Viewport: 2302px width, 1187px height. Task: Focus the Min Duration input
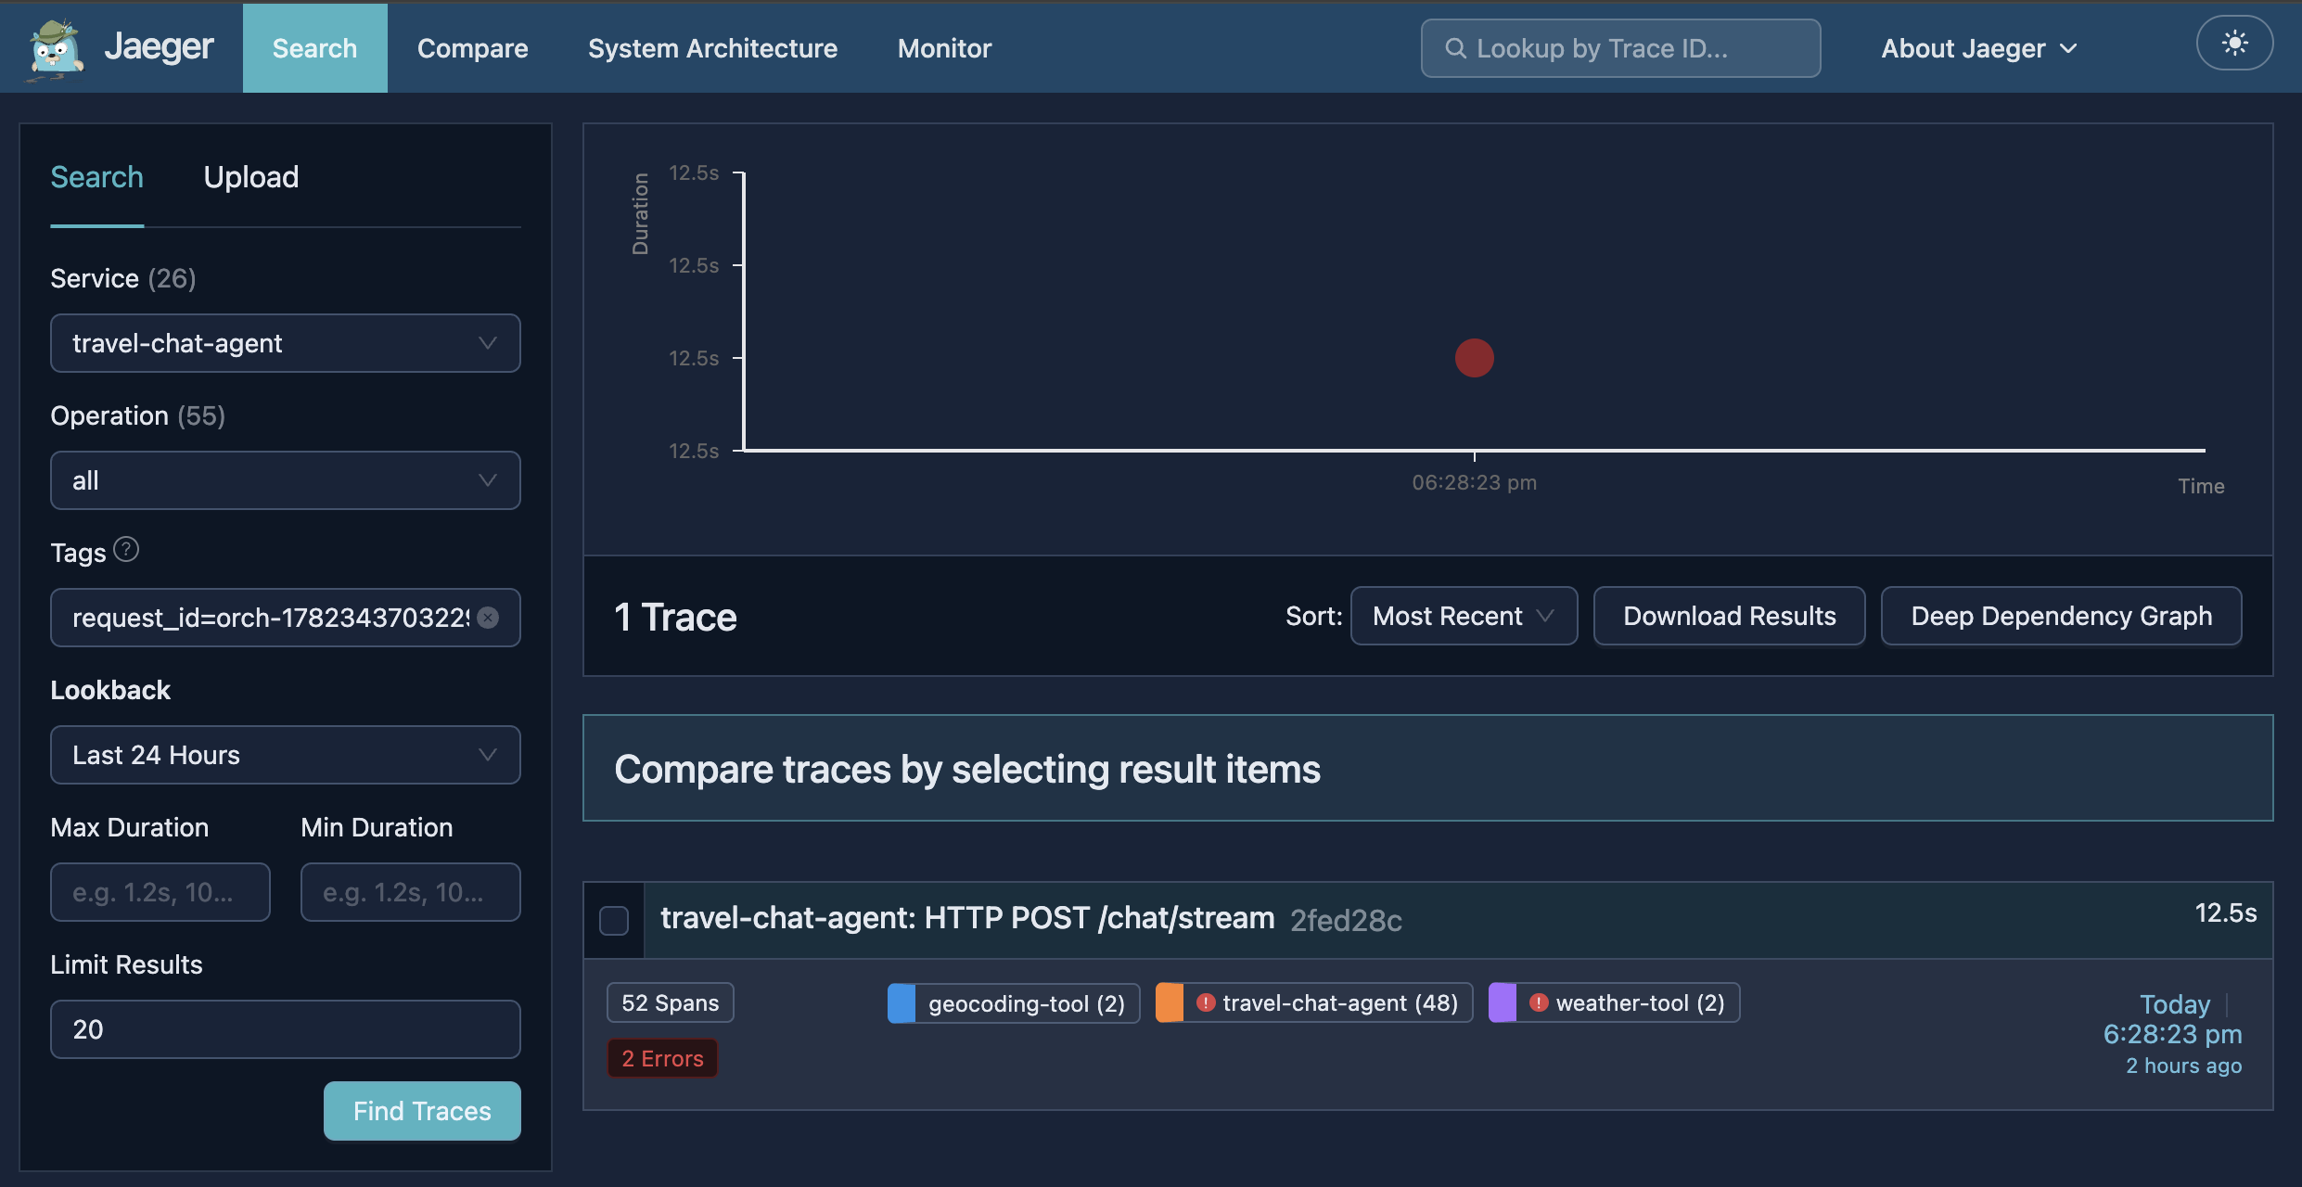[411, 892]
